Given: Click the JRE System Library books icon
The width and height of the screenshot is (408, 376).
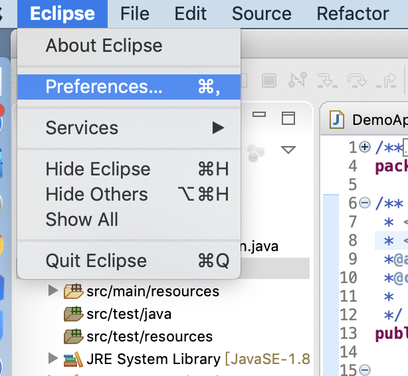Looking at the screenshot, I should 74,359.
